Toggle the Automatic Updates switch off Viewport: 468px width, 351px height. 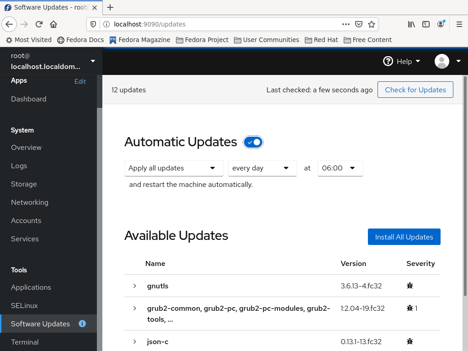coord(253,142)
